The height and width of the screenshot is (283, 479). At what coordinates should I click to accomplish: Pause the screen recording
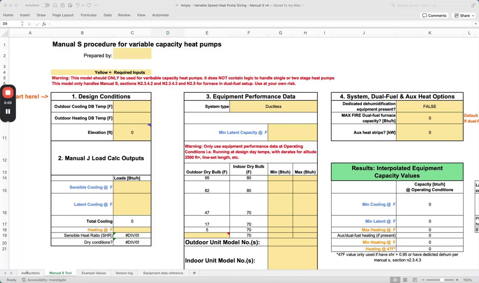pos(8,111)
